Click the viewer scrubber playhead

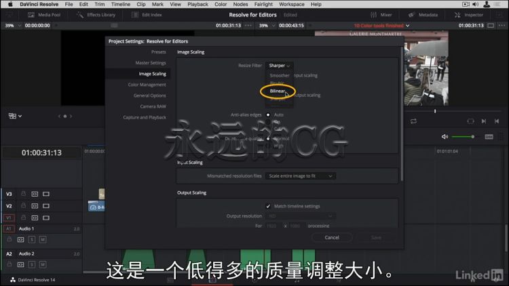[x=435, y=111]
